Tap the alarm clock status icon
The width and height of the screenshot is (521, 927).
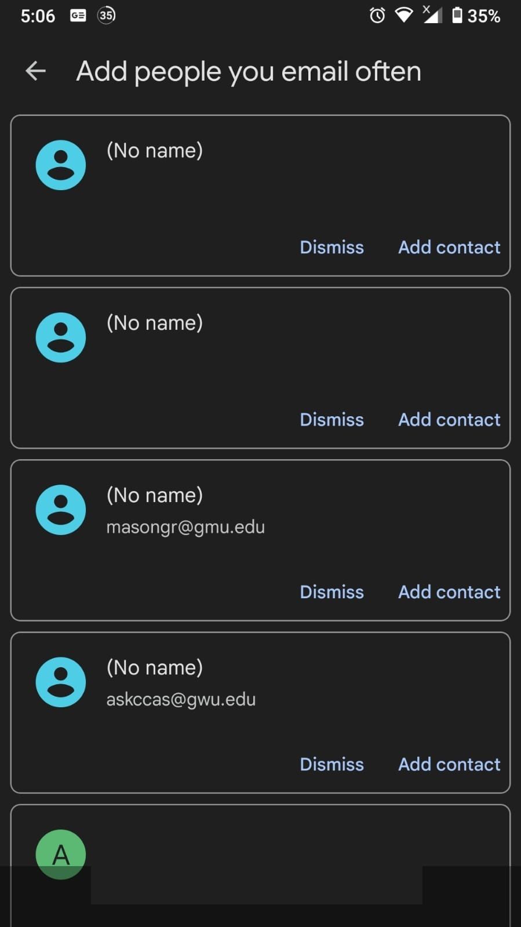377,15
